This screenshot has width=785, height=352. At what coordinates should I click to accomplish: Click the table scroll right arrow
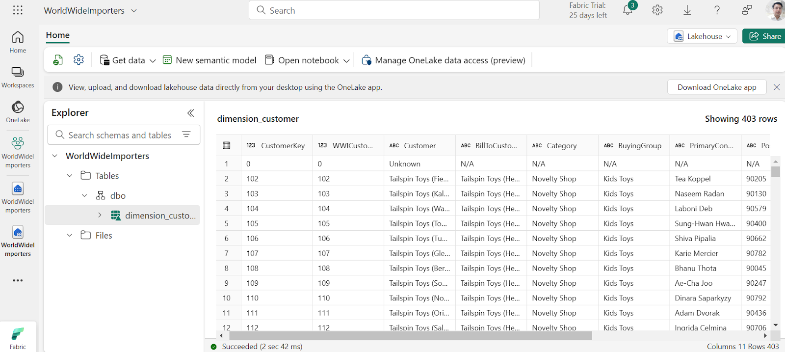click(765, 336)
